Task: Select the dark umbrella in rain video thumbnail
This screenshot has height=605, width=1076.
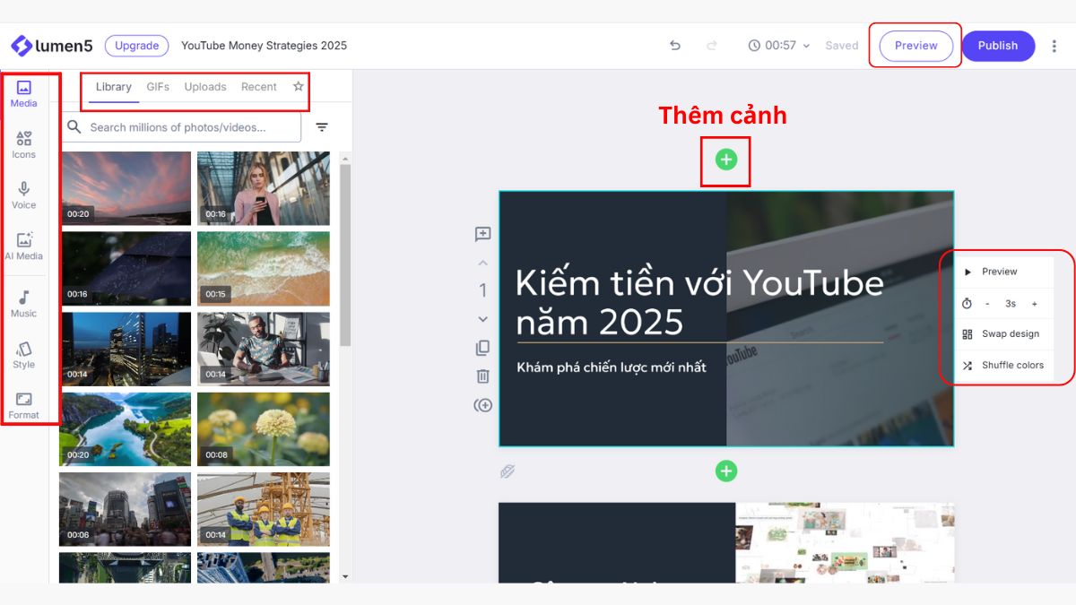Action: coord(126,268)
